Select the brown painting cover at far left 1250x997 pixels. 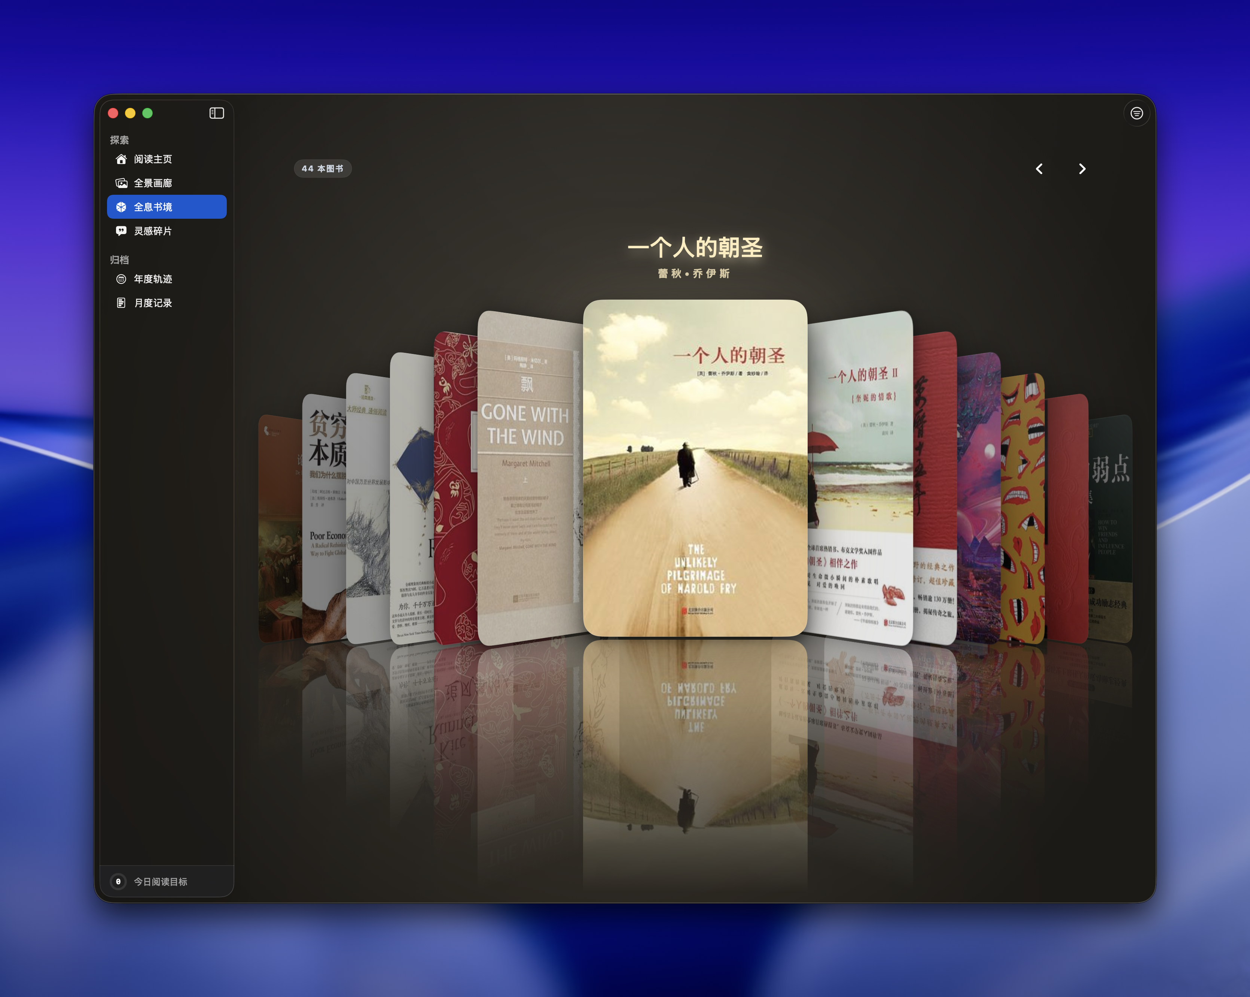tap(280, 529)
